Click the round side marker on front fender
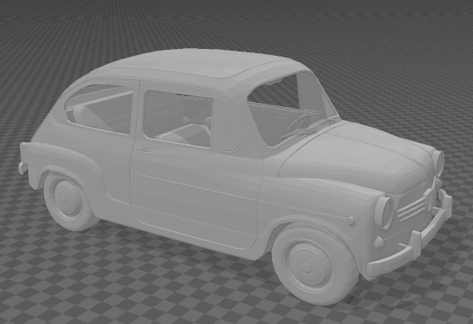 pos(351,221)
